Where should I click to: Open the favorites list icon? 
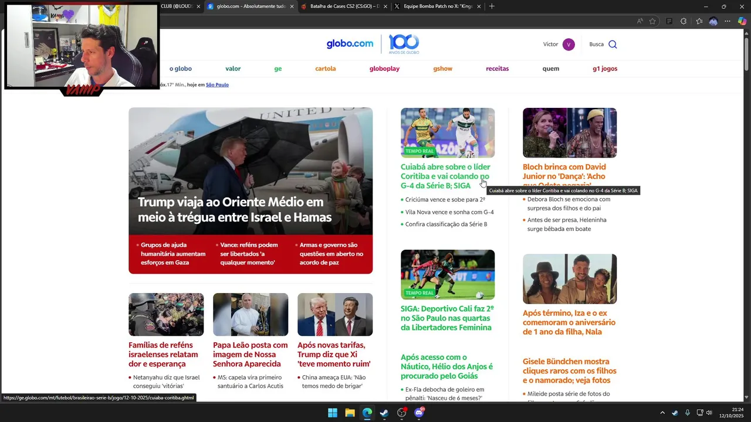click(699, 21)
